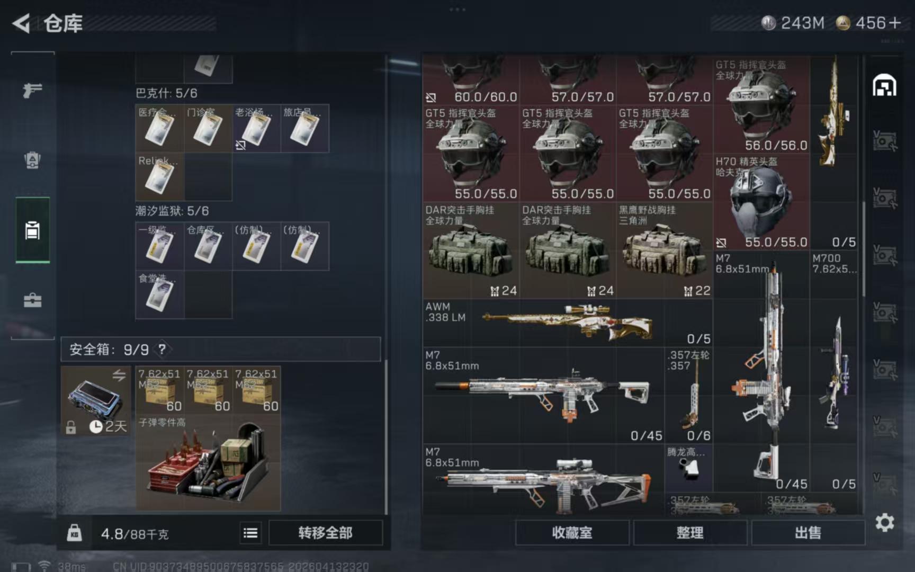Viewport: 915px width, 572px height.
Task: Select the backpack category in left sidebar
Action: pos(32,160)
